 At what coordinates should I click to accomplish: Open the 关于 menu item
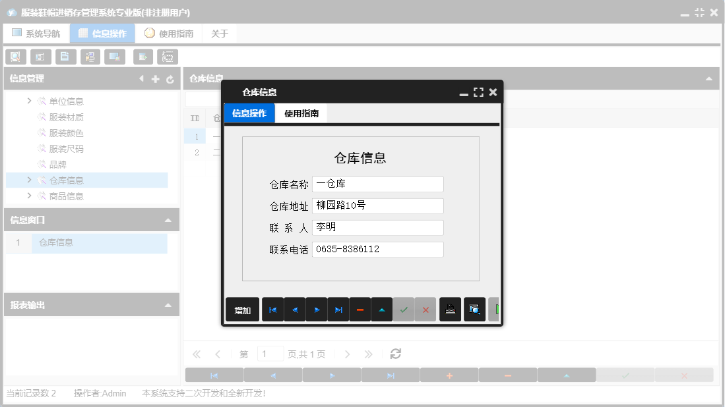point(219,33)
